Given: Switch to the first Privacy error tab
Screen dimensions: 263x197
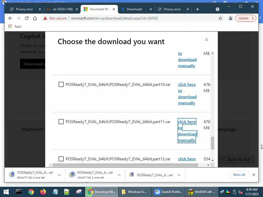Looking at the screenshot, I should coord(24,9).
